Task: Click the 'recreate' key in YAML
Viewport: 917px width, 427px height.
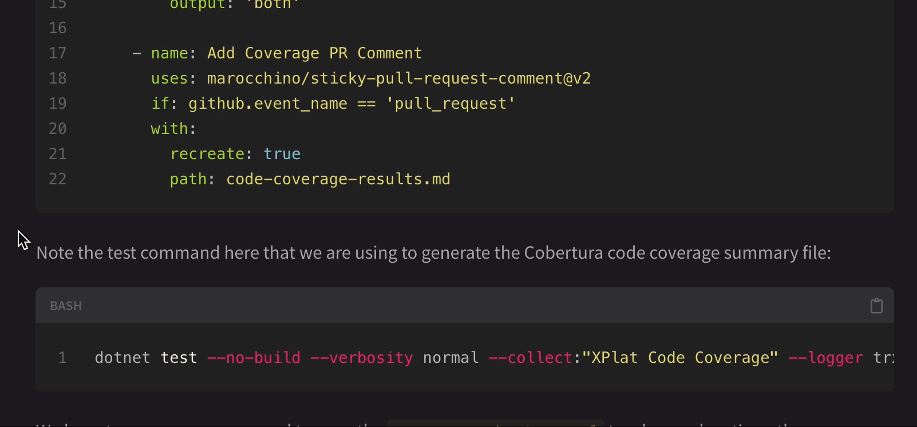Action: 207,154
